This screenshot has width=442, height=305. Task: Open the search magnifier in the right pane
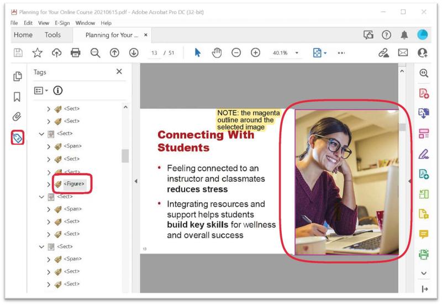pos(424,73)
